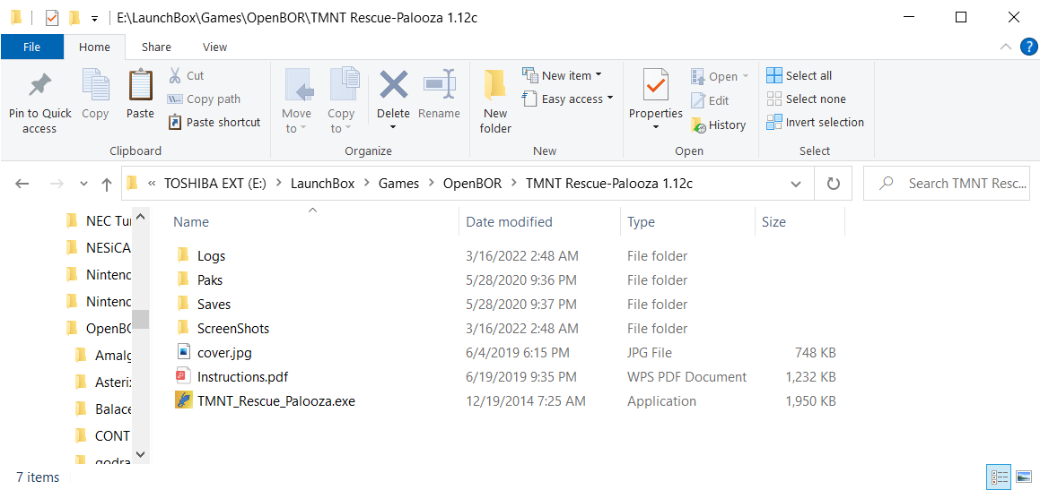The width and height of the screenshot is (1040, 490).
Task: Click the LaunchBox breadcrumb segment
Action: (322, 184)
